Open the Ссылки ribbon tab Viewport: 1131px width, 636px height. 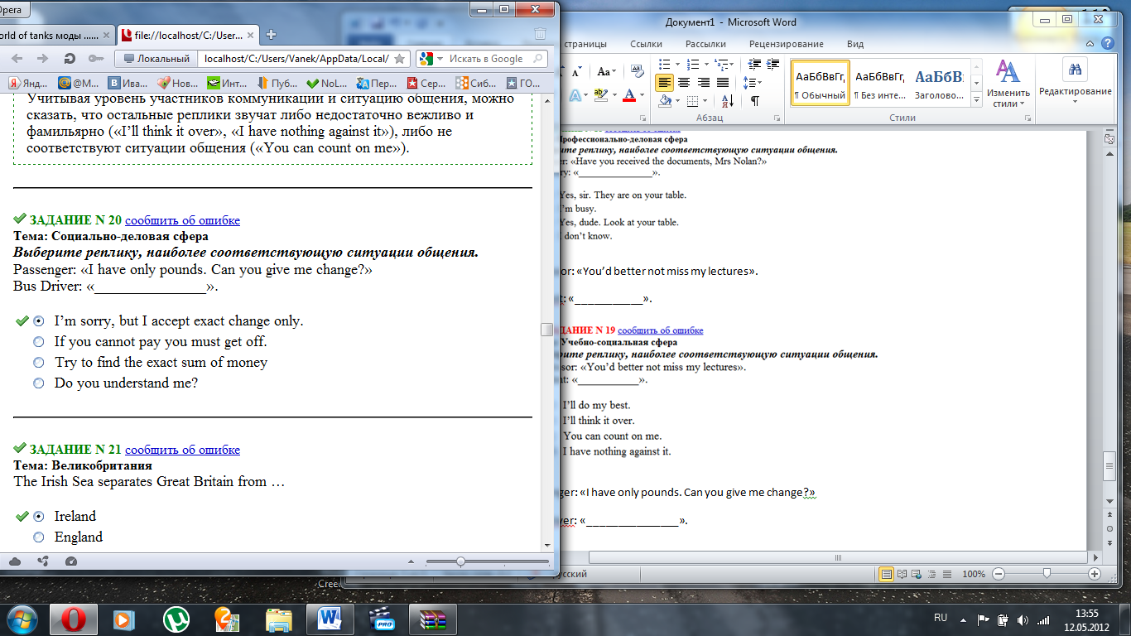tap(646, 44)
